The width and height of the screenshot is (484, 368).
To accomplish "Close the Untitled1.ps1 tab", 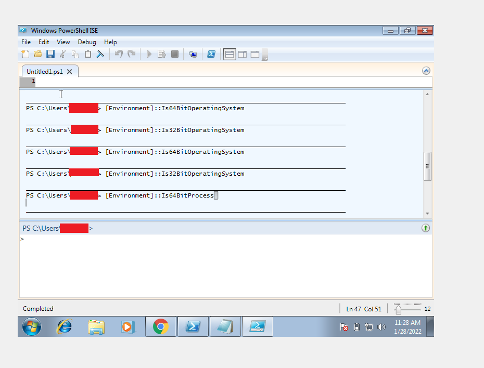I will click(69, 72).
